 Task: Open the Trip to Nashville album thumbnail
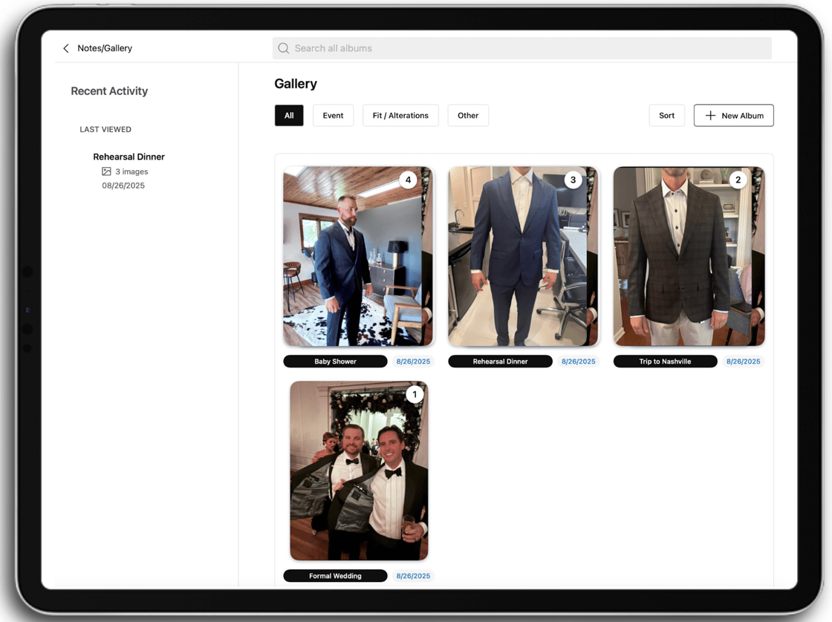[x=689, y=256]
